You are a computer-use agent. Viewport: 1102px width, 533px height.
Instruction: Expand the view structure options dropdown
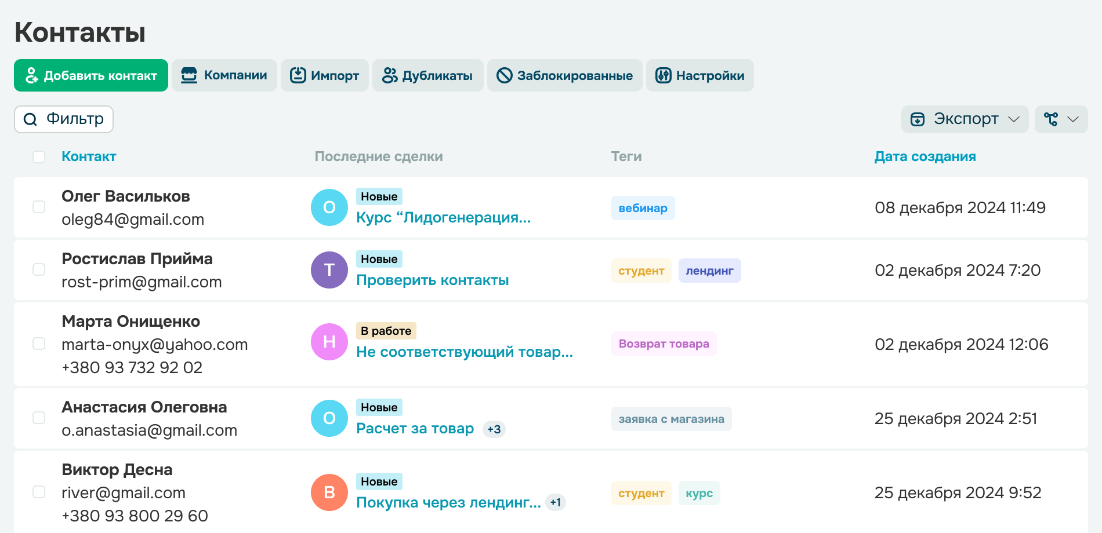click(1061, 119)
